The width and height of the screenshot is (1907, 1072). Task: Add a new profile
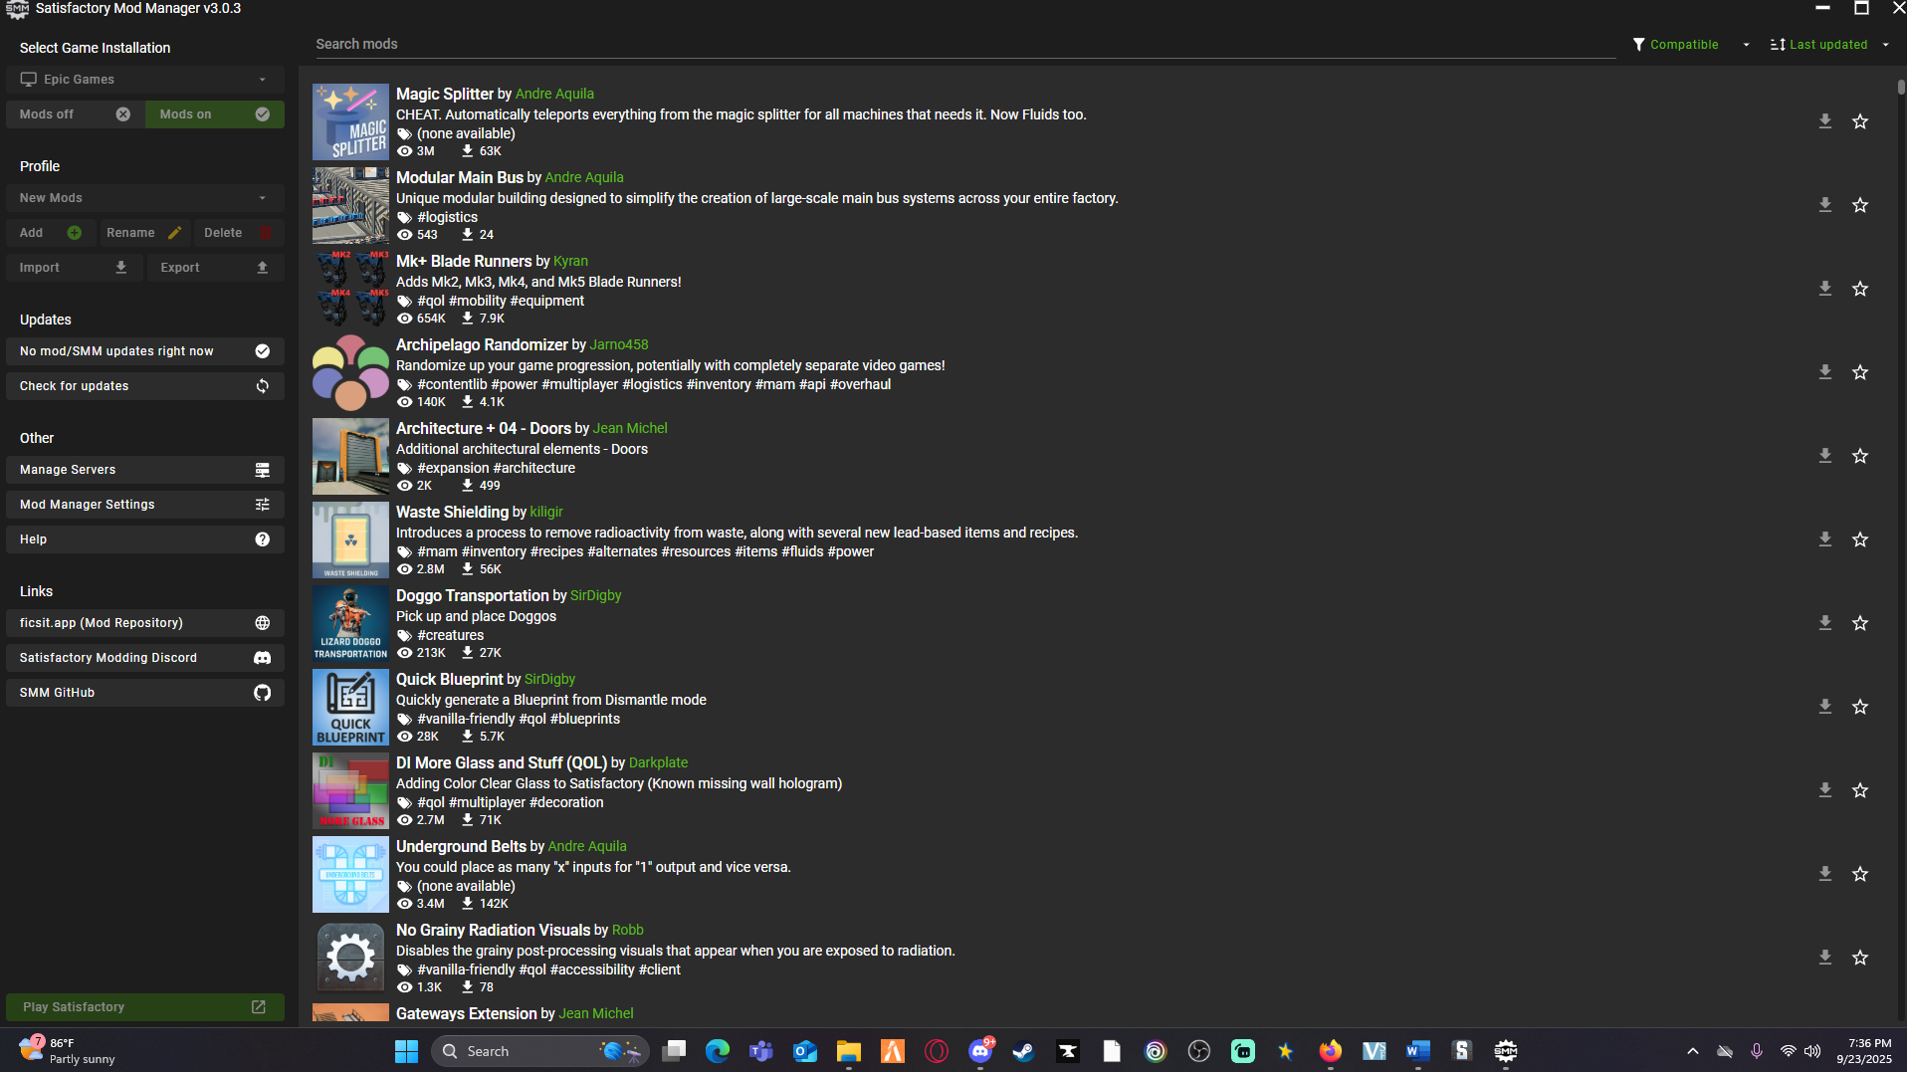point(51,233)
